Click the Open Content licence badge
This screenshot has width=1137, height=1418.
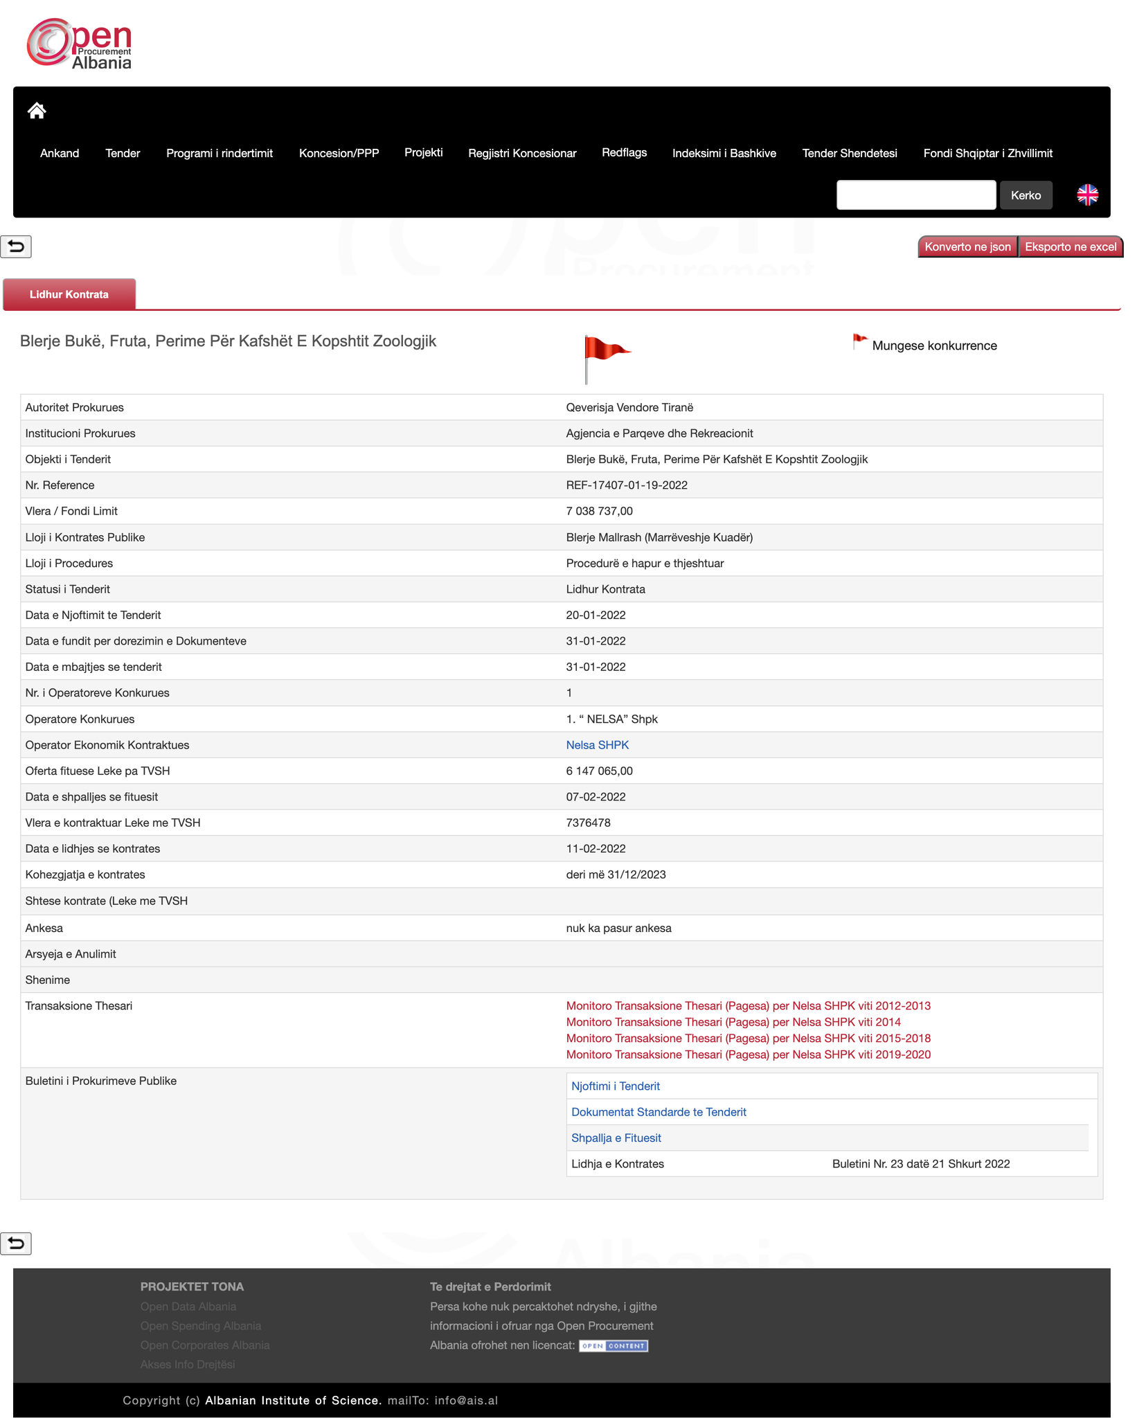(614, 1346)
